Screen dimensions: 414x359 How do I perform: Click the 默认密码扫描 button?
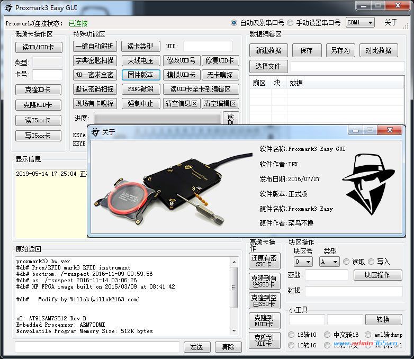[x=95, y=89]
